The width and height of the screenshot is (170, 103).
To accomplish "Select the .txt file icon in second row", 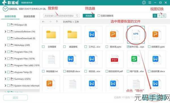I will click(51, 59).
